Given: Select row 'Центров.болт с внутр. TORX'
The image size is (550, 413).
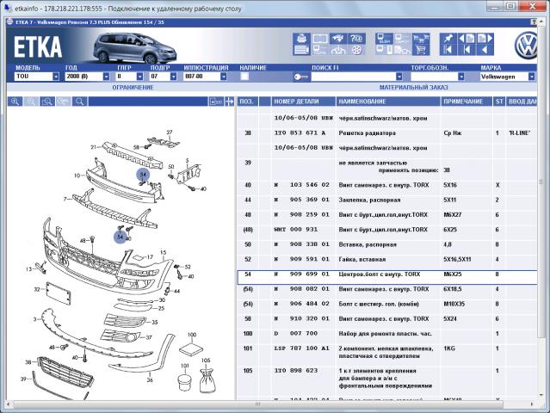Looking at the screenshot, I should [x=387, y=277].
